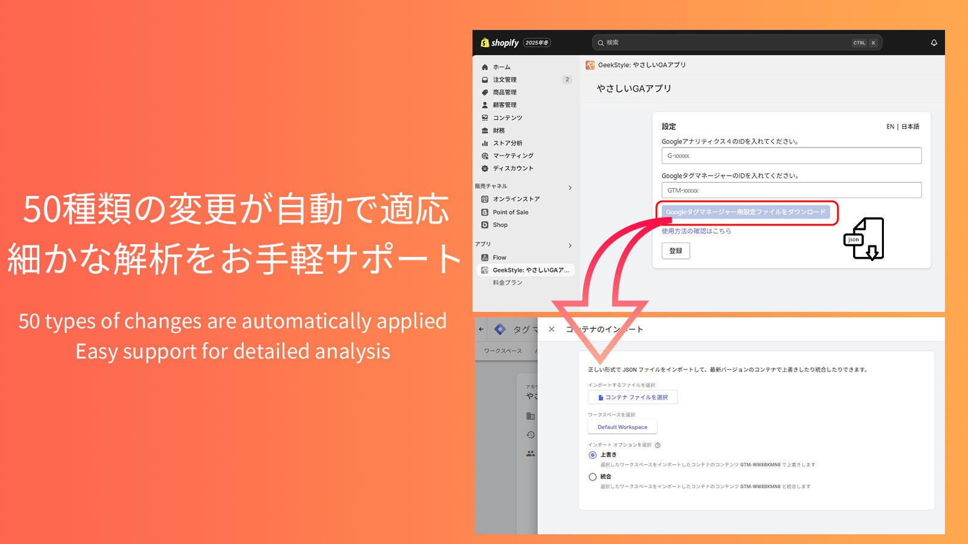Select the 上書き radio option
Image resolution: width=968 pixels, height=544 pixels.
[x=592, y=455]
